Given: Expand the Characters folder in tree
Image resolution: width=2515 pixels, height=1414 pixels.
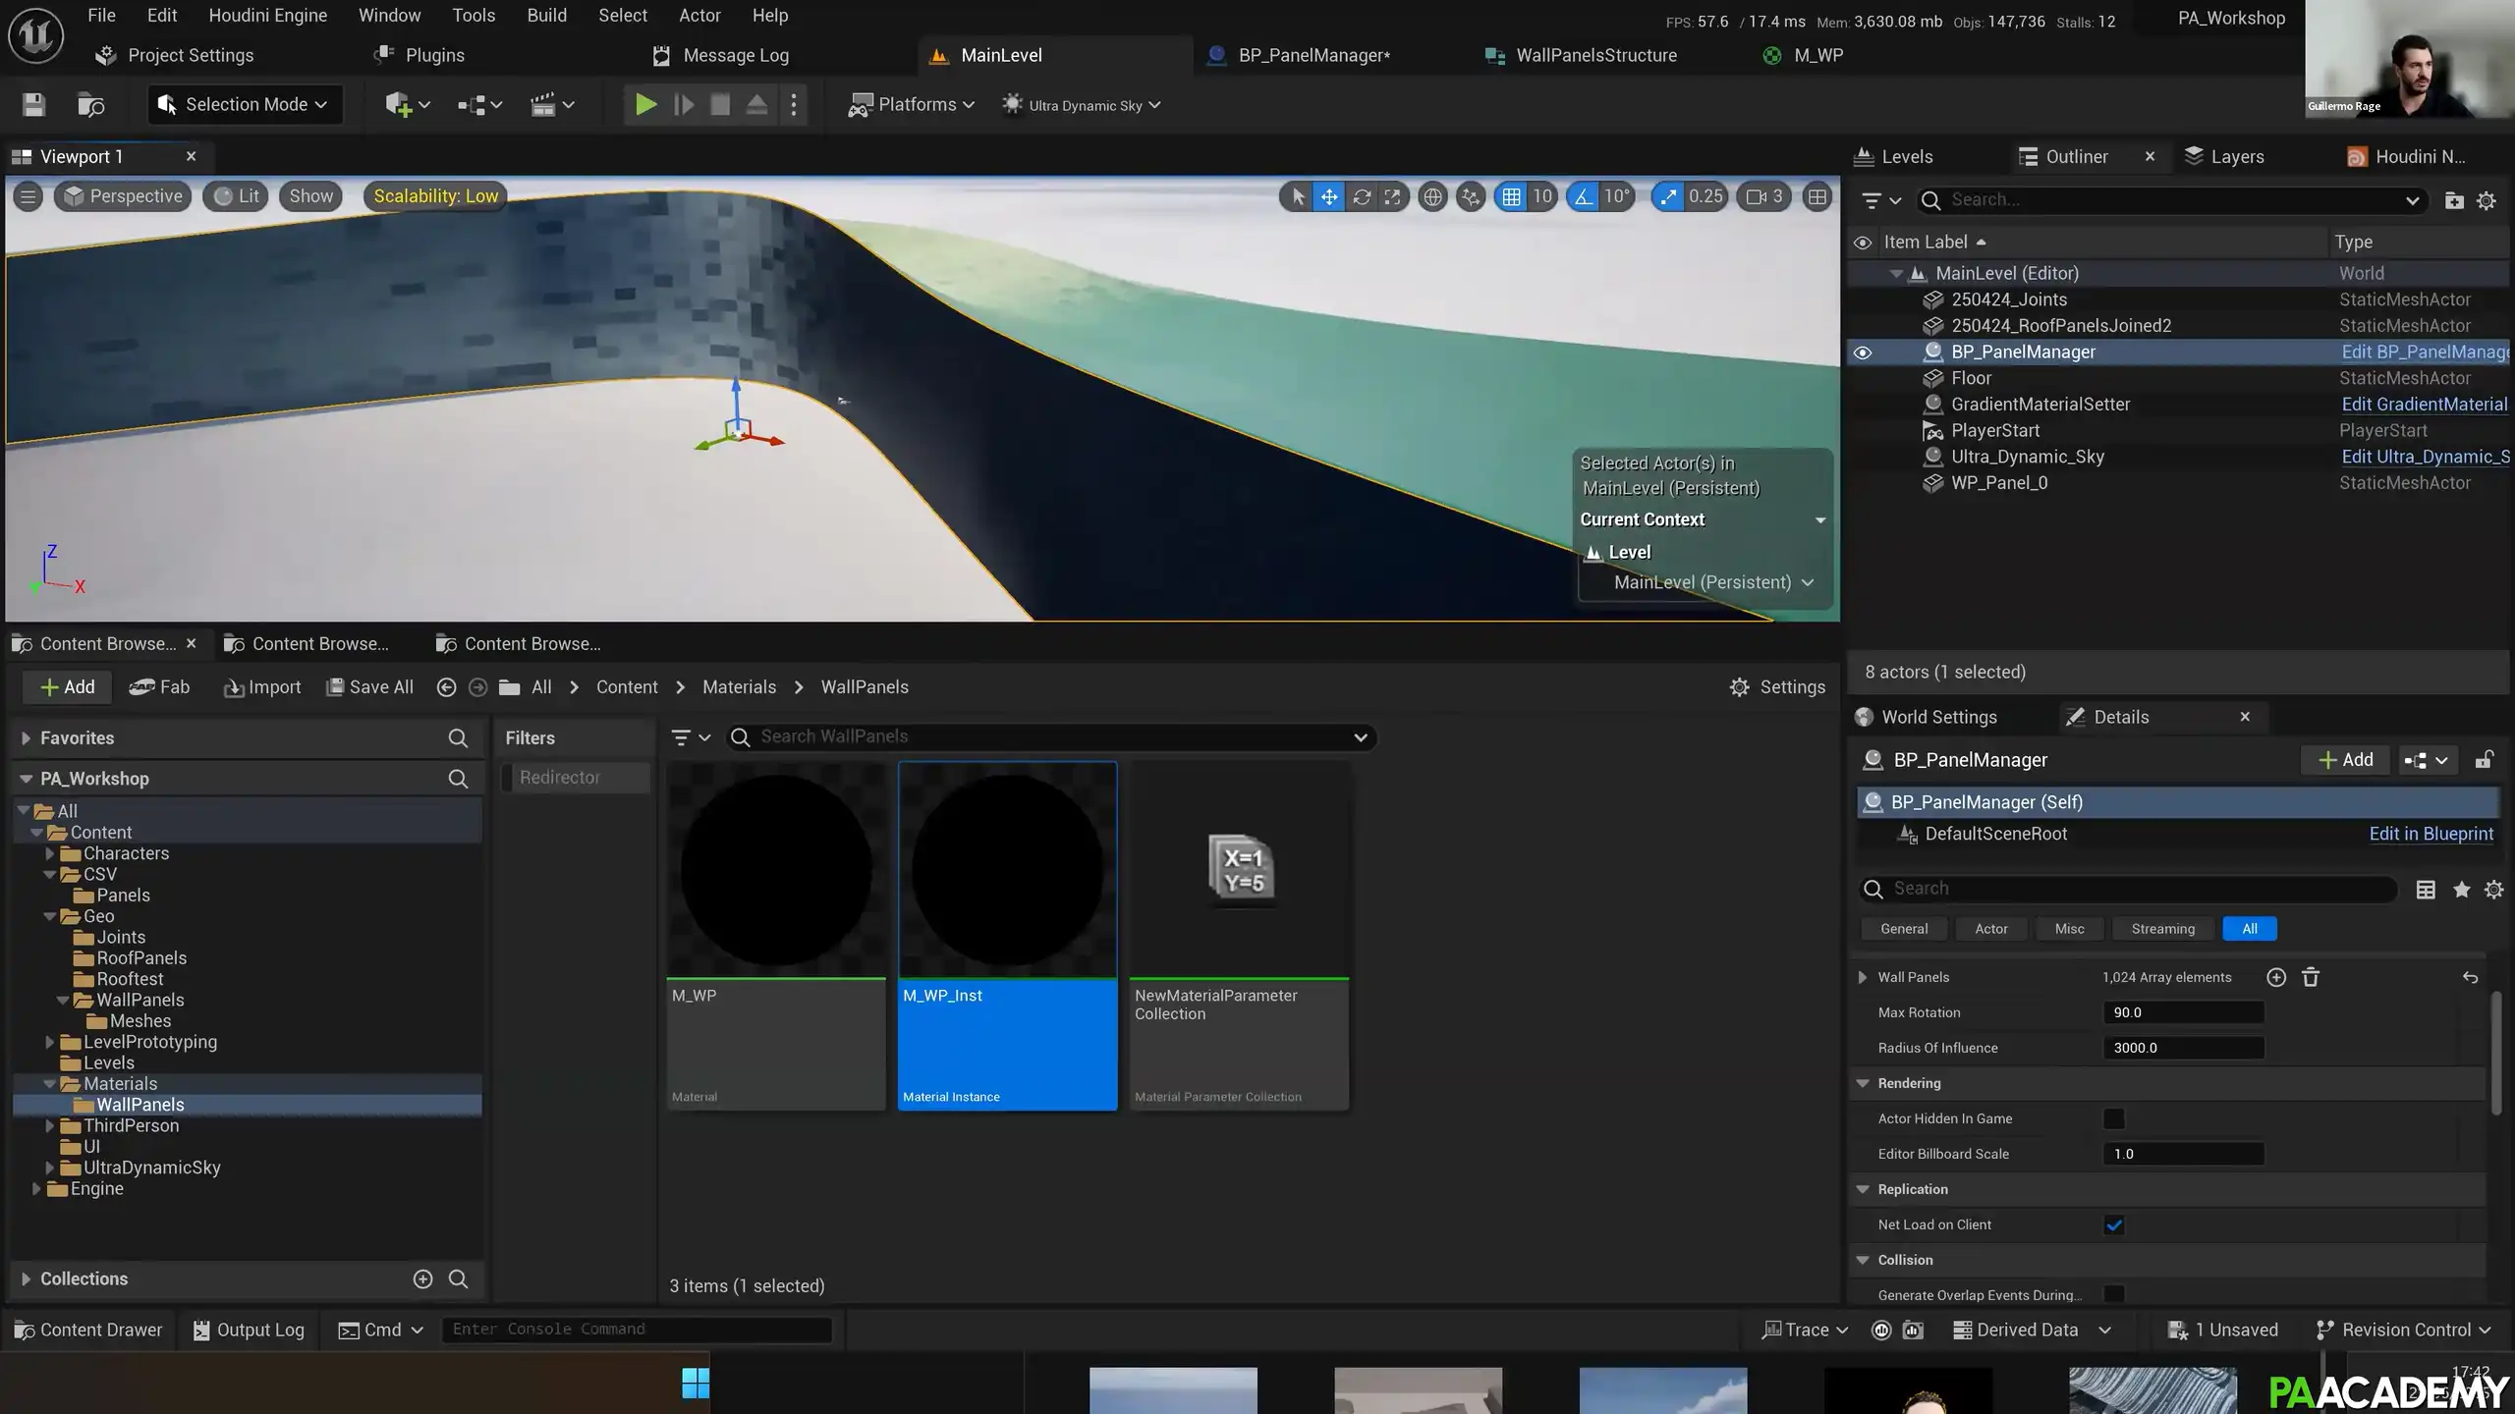Looking at the screenshot, I should coord(50,853).
